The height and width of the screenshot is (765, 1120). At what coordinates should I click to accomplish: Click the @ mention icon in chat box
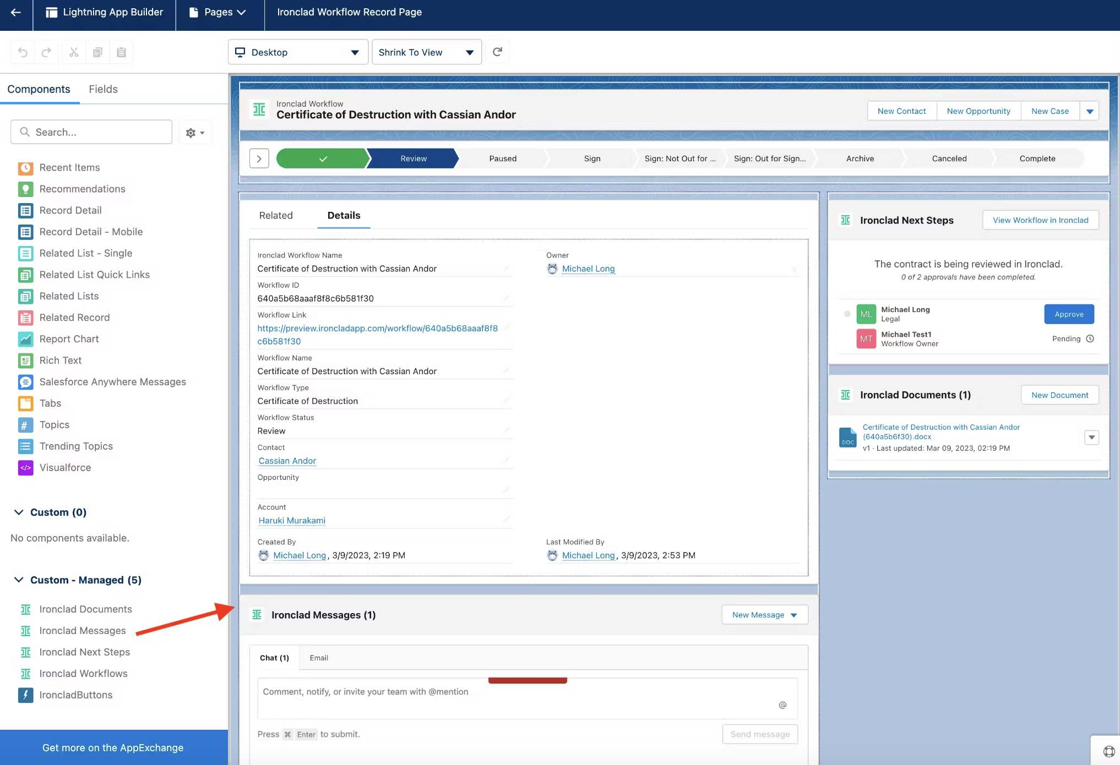782,705
